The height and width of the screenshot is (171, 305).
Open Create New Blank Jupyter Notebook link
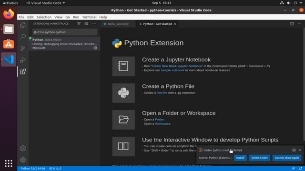click(177, 66)
